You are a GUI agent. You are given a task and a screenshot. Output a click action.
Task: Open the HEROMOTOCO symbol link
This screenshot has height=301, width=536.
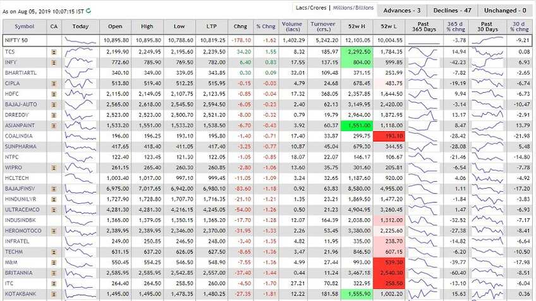coord(23,231)
